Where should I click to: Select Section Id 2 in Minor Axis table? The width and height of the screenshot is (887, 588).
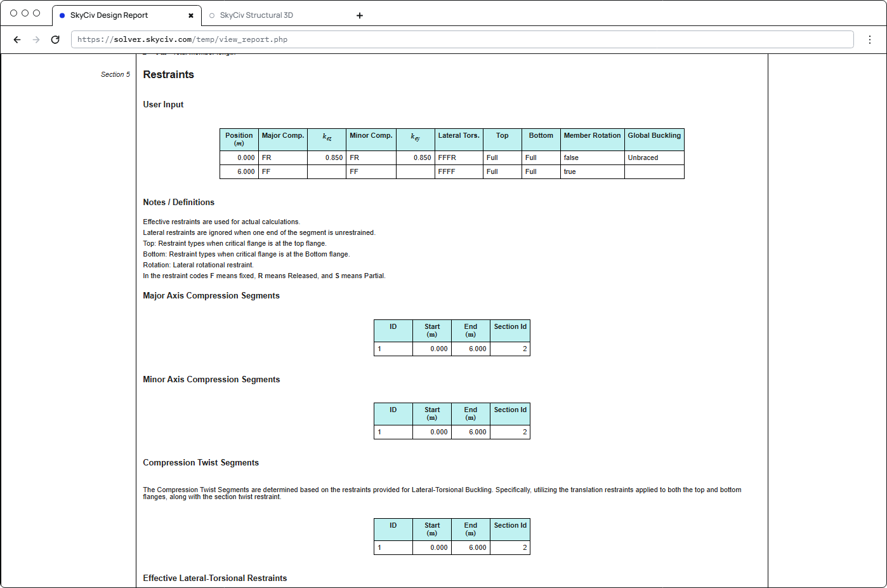point(510,432)
